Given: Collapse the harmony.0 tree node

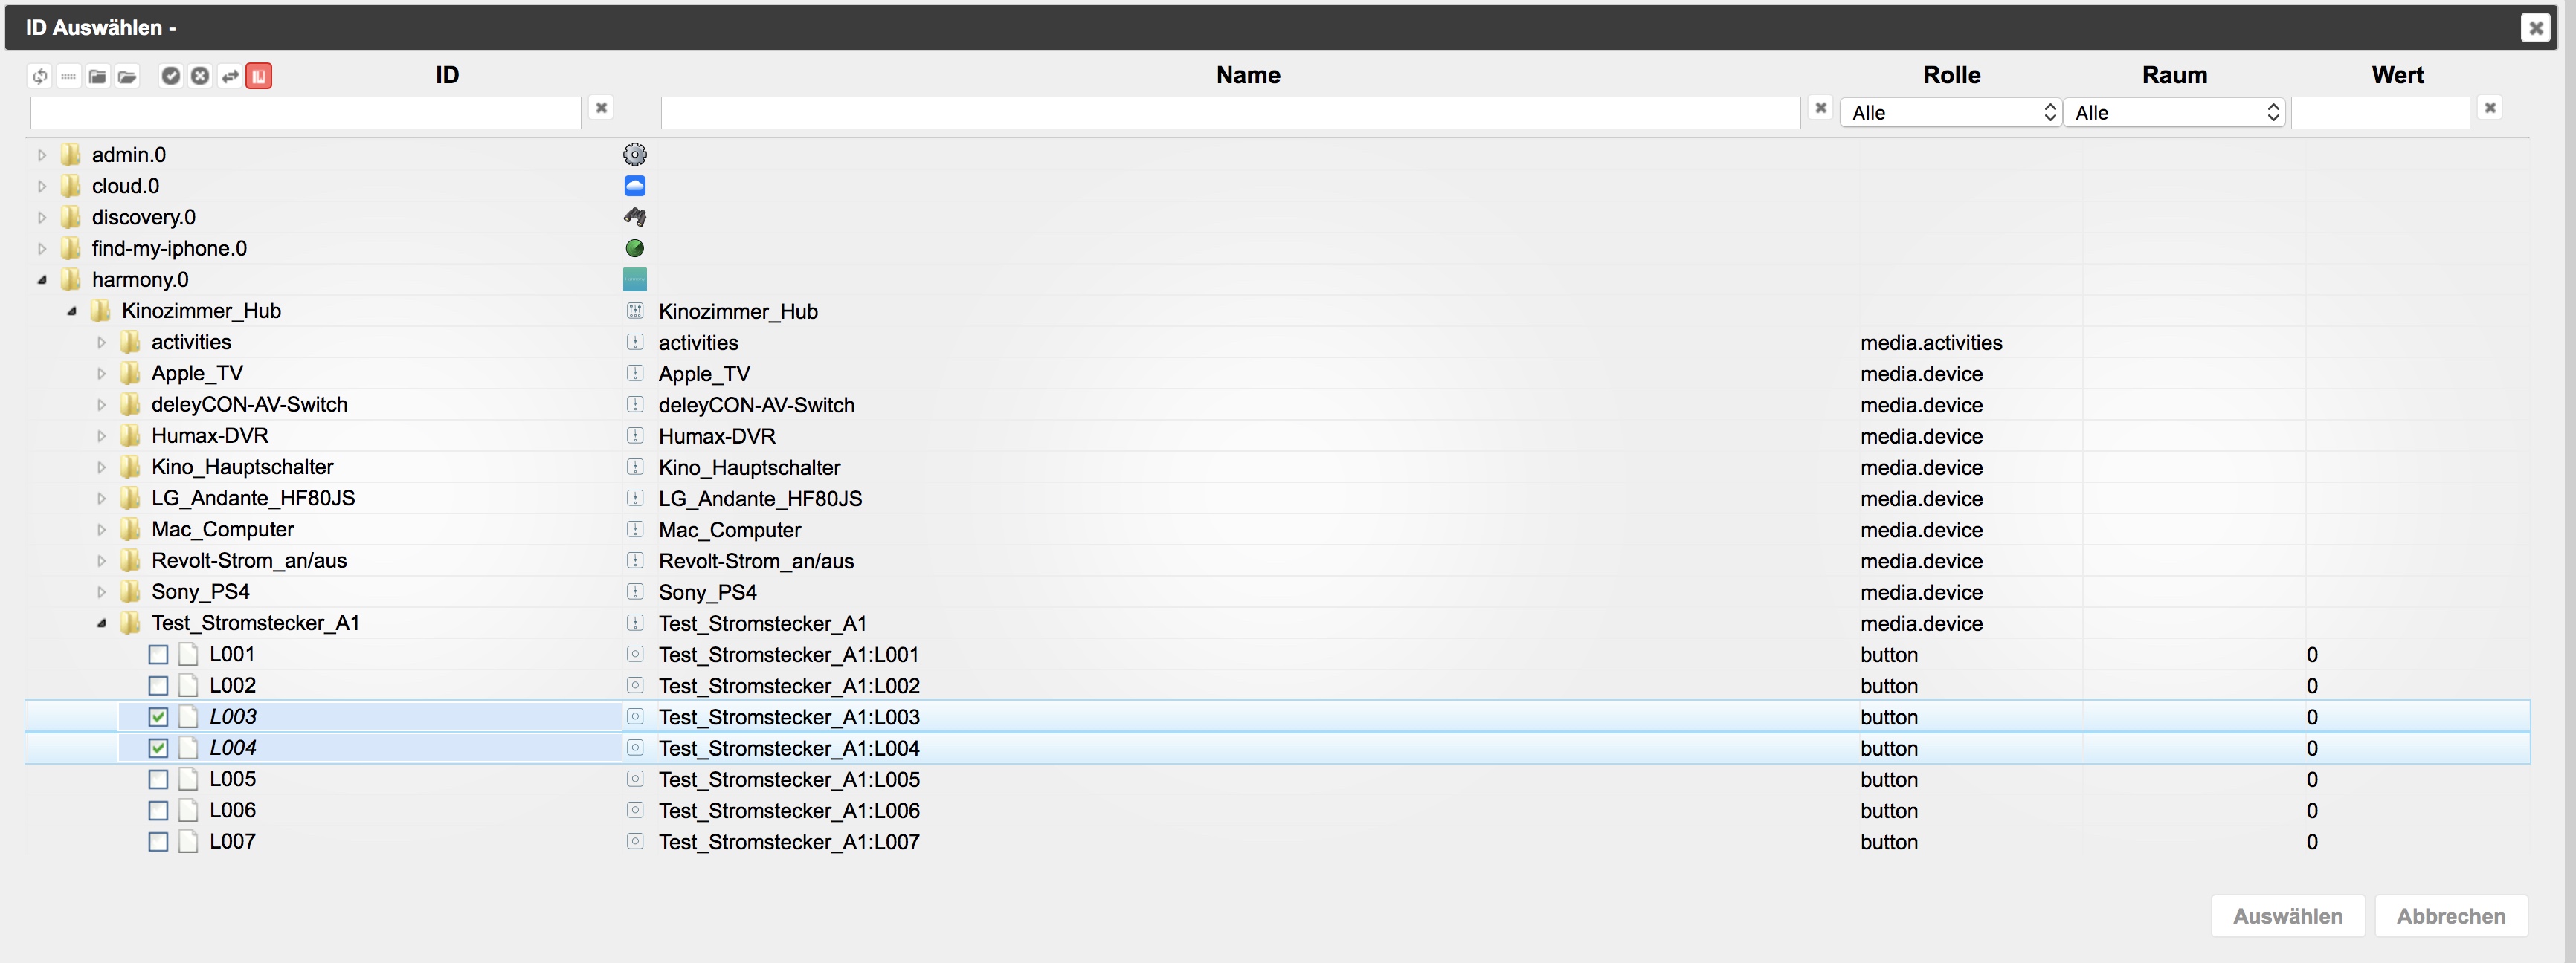Looking at the screenshot, I should coord(42,279).
